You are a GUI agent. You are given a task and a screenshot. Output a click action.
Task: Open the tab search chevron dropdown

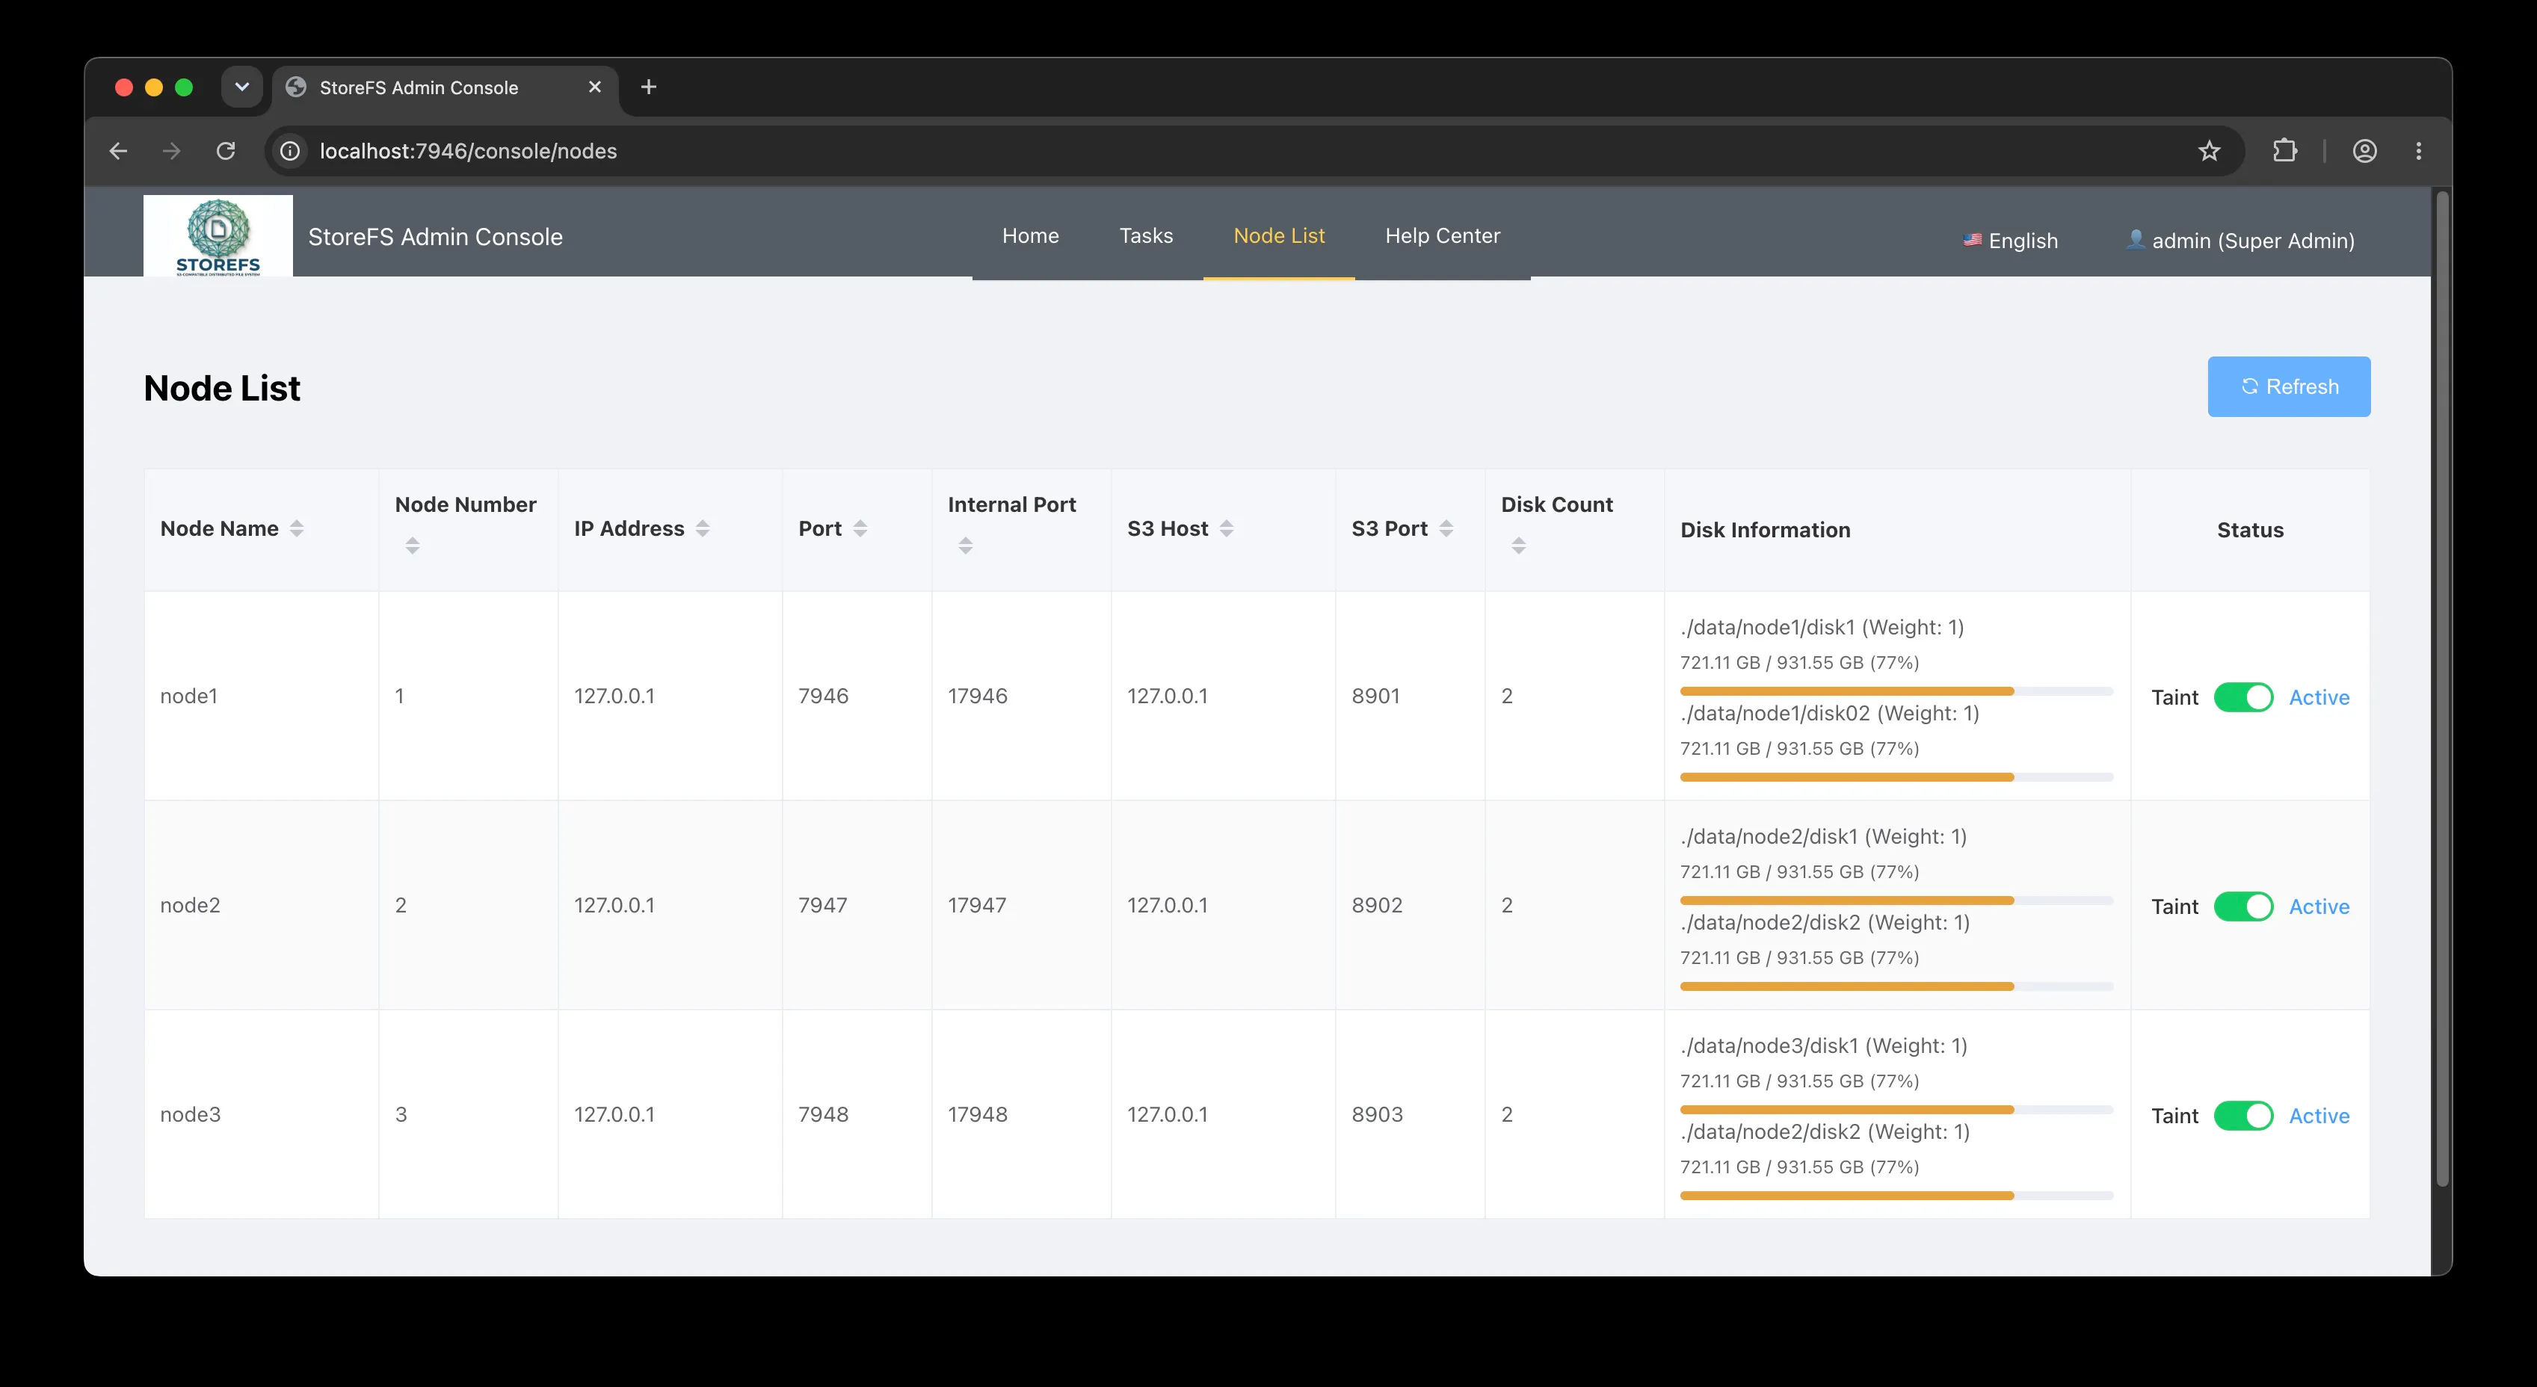pos(241,87)
